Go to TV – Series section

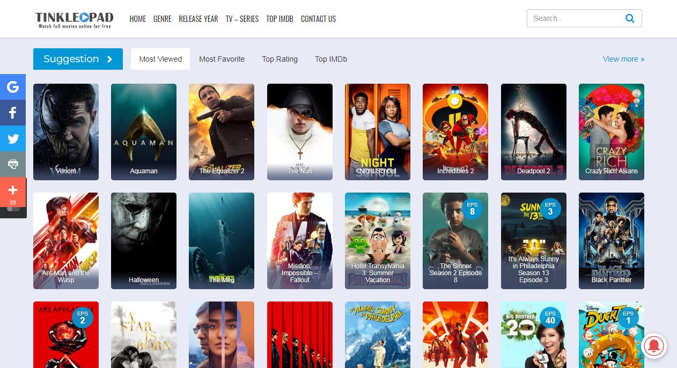coord(242,19)
